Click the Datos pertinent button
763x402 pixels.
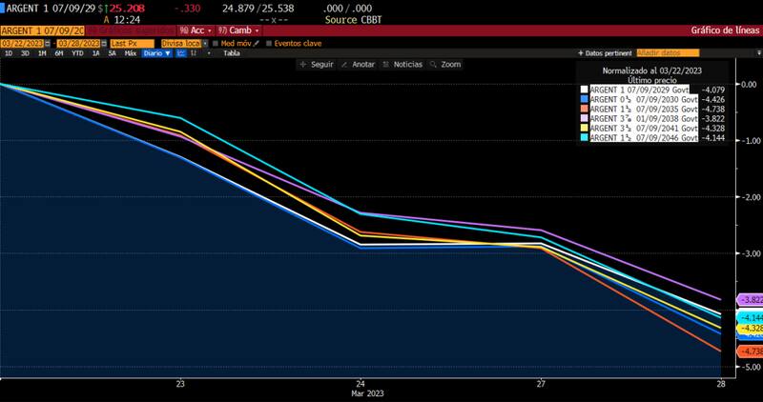coord(605,53)
